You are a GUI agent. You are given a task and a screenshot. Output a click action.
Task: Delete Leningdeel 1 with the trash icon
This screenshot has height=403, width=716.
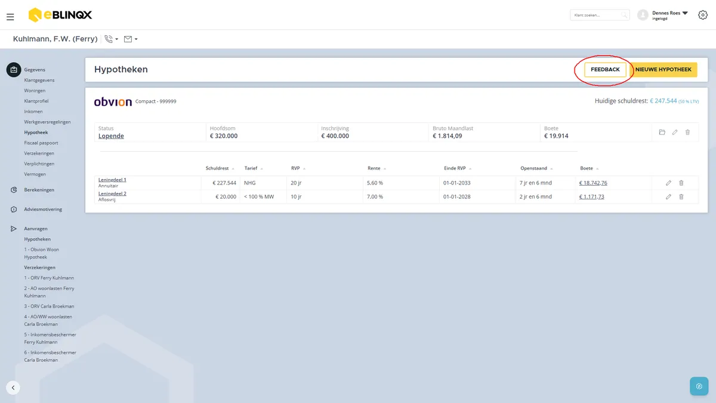click(x=681, y=183)
